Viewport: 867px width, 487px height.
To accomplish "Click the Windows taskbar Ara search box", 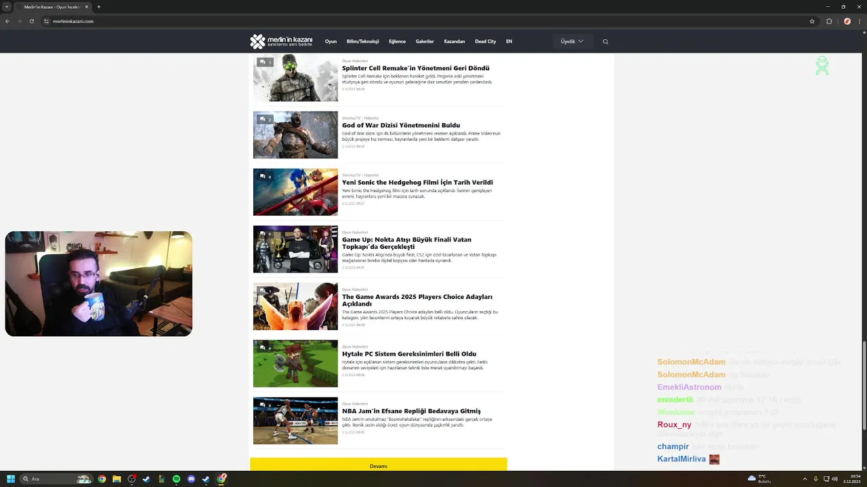I will pos(57,479).
